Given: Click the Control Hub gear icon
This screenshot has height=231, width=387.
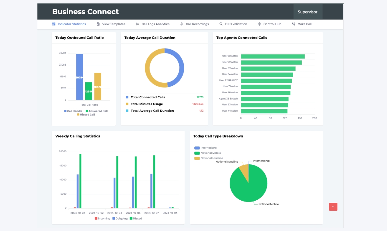Looking at the screenshot, I should (259, 24).
